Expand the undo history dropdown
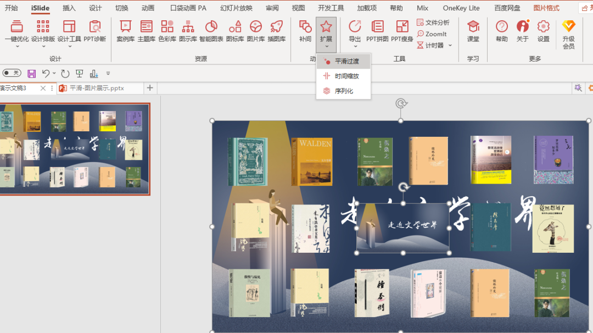Viewport: 593px width, 333px height. click(54, 74)
